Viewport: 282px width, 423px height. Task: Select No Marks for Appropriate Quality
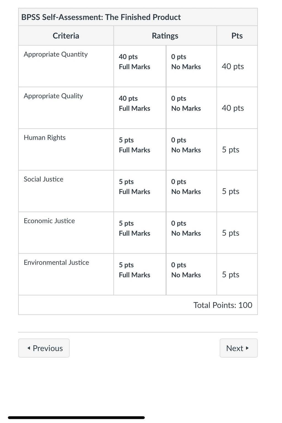tap(191, 108)
